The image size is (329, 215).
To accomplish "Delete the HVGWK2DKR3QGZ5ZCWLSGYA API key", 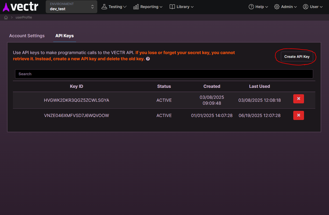I will pos(299,99).
